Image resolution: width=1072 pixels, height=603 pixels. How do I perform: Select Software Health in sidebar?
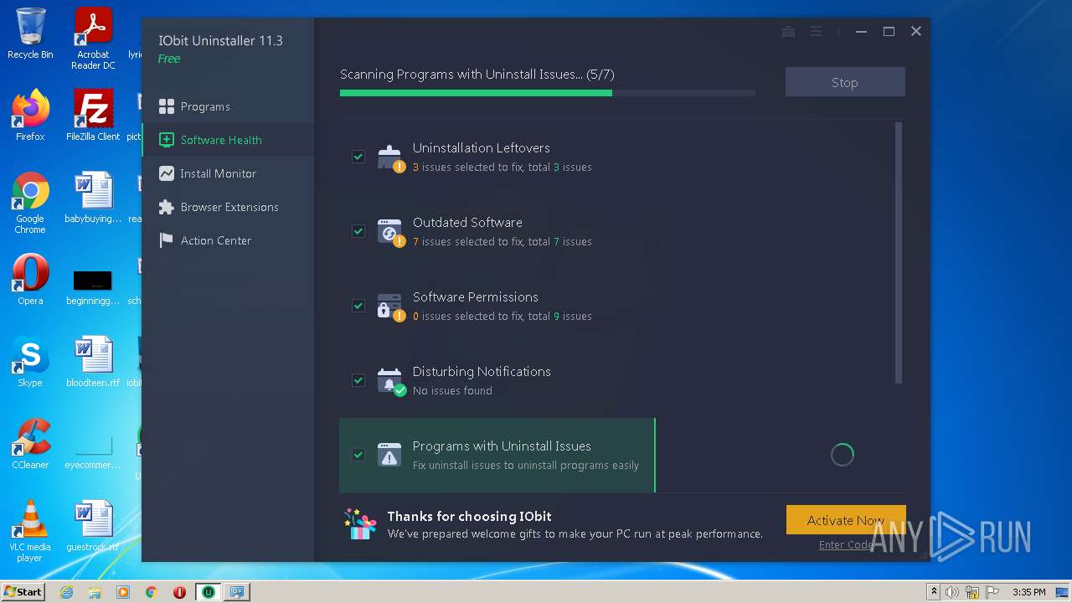tap(227, 140)
